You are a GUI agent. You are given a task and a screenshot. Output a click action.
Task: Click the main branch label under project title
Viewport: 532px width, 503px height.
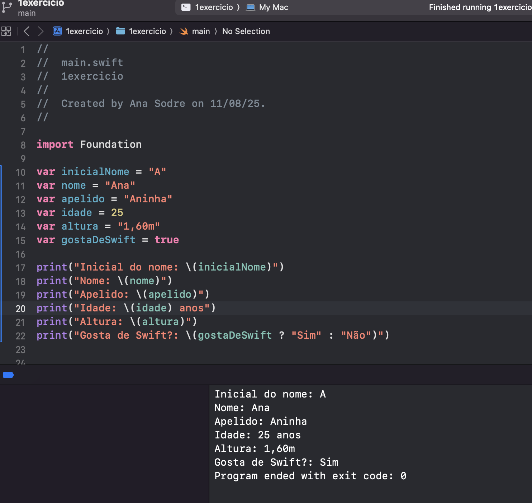27,13
